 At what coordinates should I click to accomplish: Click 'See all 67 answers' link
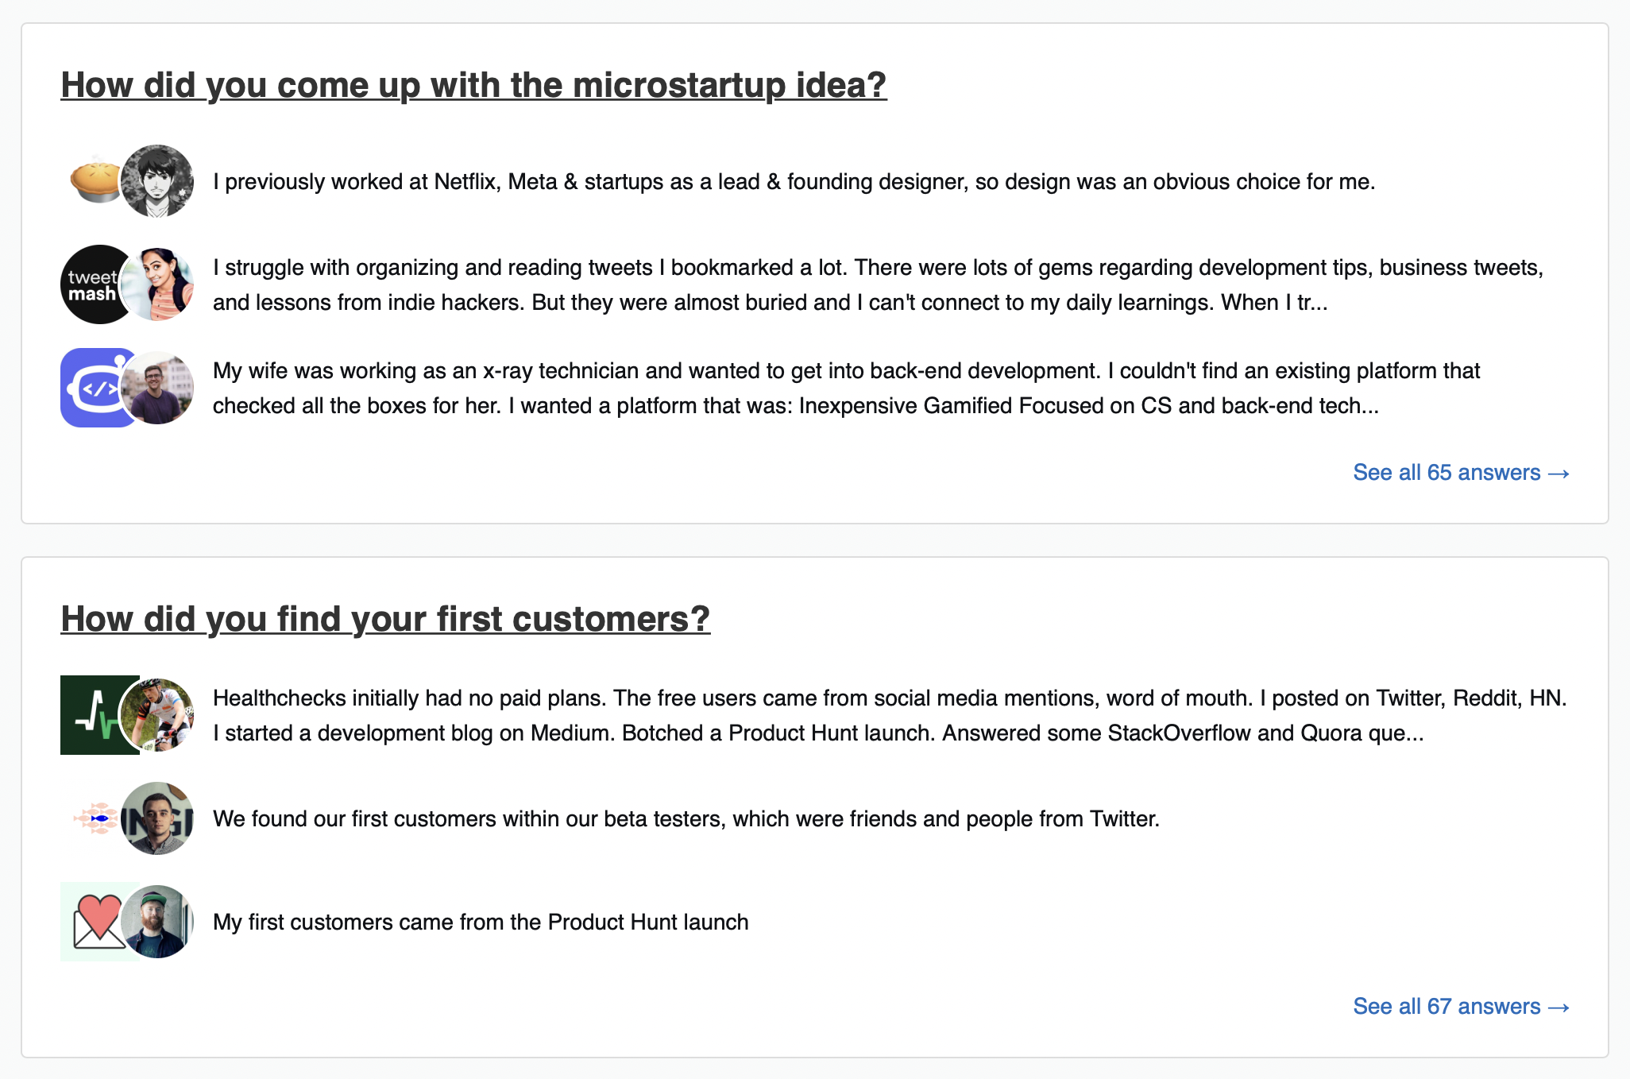coord(1462,1007)
